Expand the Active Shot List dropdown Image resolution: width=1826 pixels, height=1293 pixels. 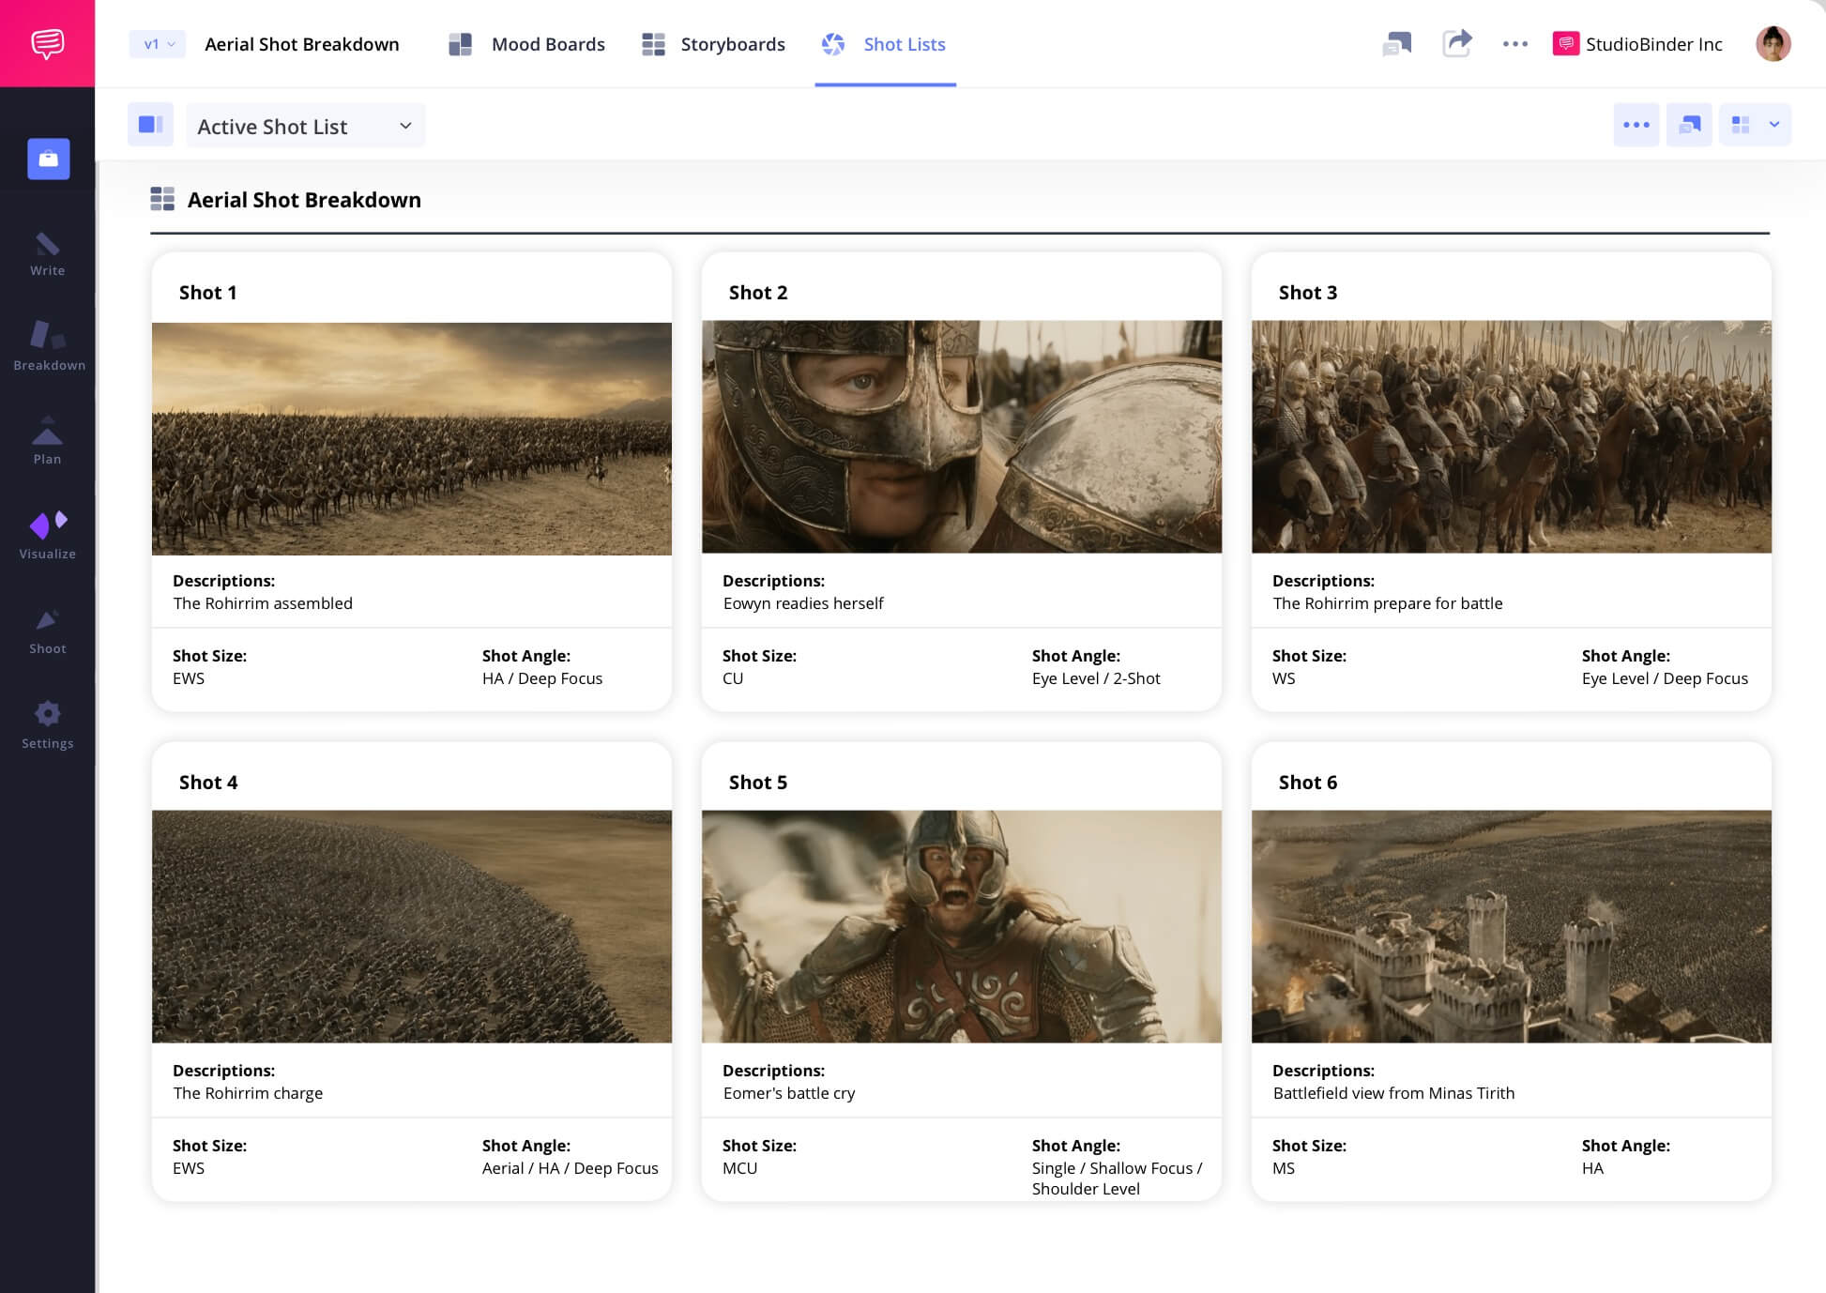[305, 126]
